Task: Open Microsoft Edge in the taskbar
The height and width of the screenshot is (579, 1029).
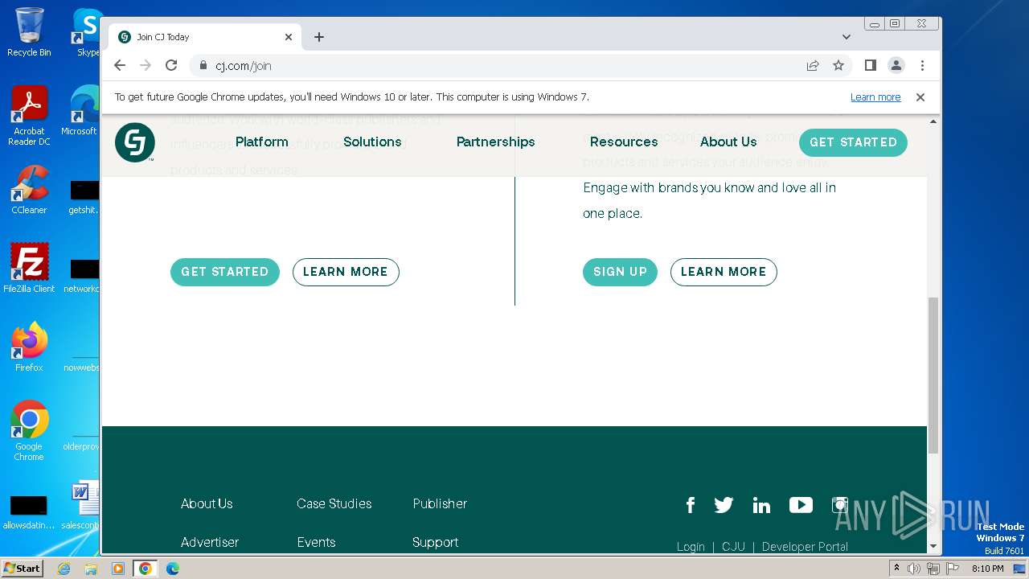Action: (x=172, y=569)
